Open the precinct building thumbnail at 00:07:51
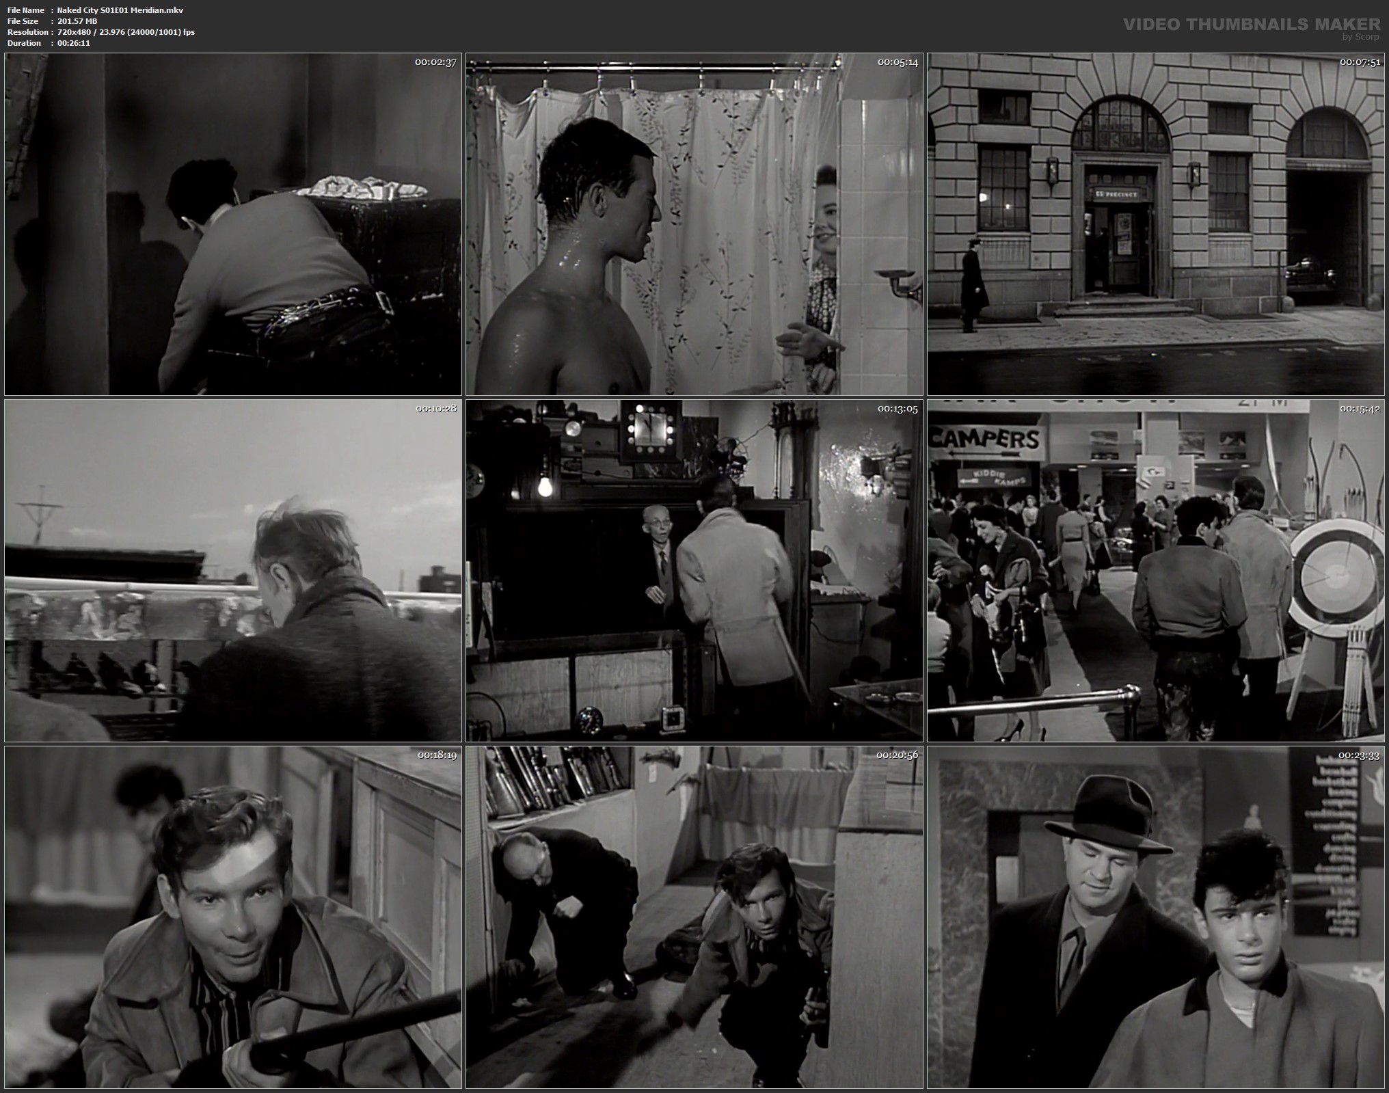 coord(1156,224)
